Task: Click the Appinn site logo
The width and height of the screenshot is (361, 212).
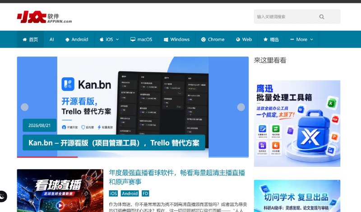Action: coord(44,17)
